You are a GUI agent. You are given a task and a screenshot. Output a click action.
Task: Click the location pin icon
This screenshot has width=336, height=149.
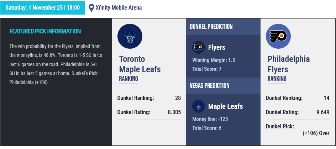pyautogui.click(x=91, y=7)
